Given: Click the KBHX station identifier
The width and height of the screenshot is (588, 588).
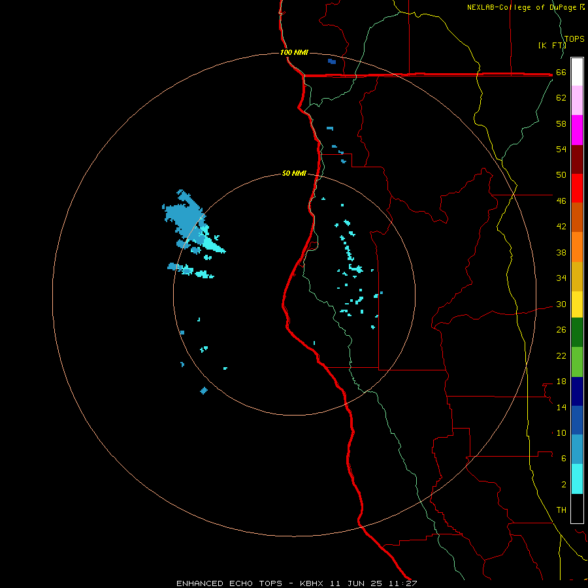Looking at the screenshot, I should tap(312, 583).
